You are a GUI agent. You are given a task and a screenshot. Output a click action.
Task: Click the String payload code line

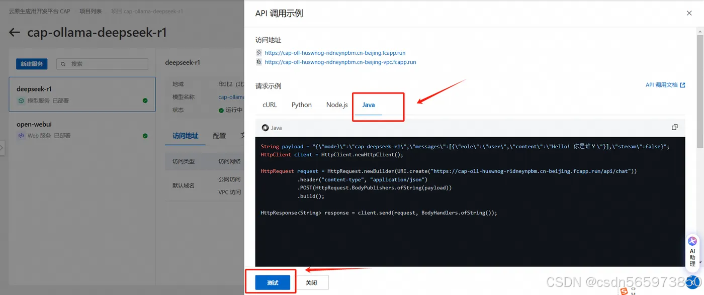click(465, 146)
